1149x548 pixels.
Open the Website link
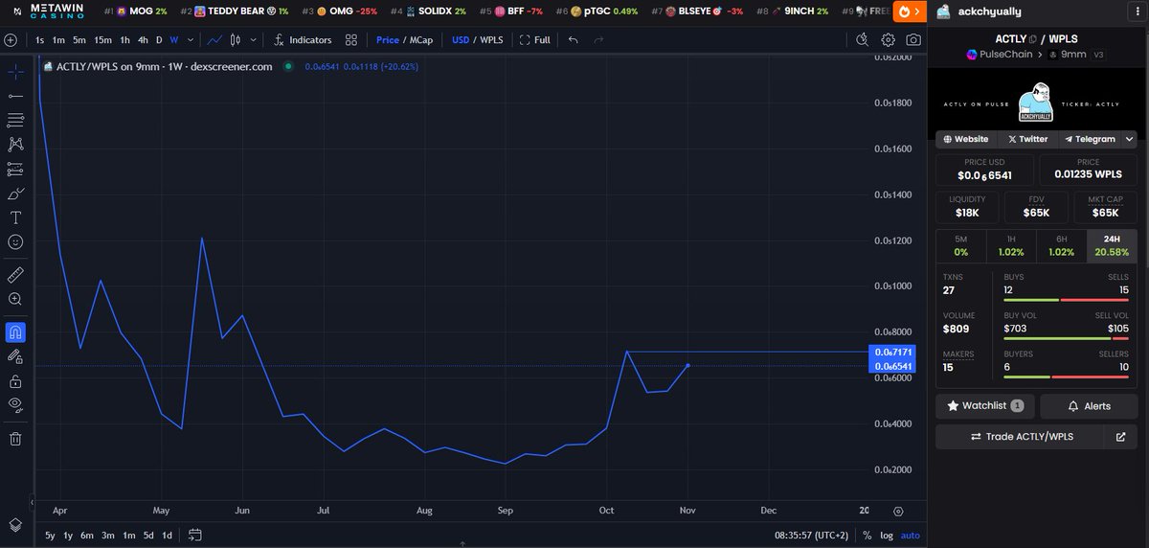pos(966,139)
